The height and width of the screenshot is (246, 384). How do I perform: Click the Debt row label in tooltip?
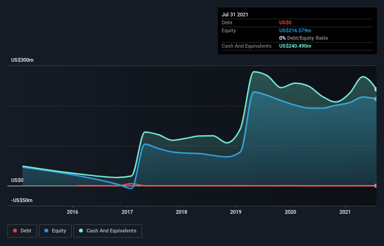tap(227, 22)
